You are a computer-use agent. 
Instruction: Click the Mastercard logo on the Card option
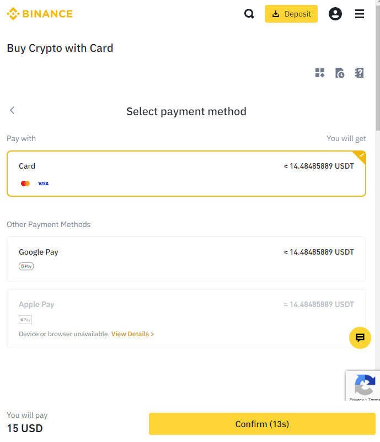coord(25,184)
